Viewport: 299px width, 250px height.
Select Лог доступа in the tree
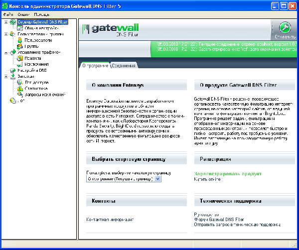pos(36,83)
